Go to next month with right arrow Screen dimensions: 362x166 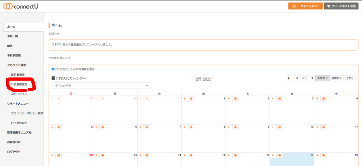point(312,78)
